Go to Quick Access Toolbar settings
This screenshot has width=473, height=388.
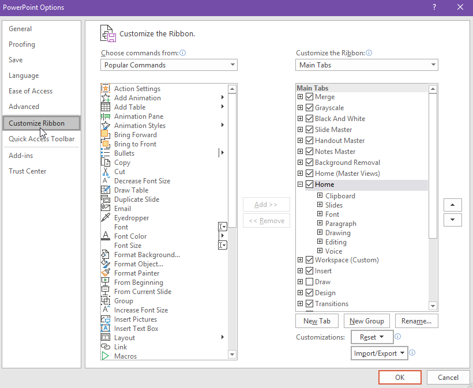(42, 139)
